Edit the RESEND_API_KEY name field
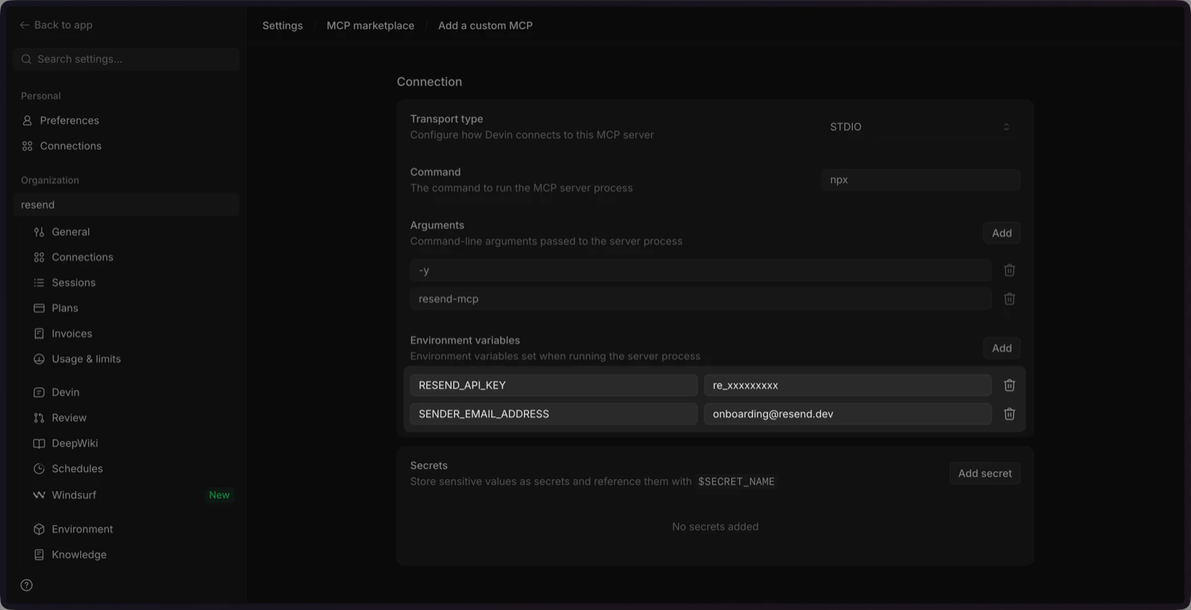The height and width of the screenshot is (610, 1191). point(553,385)
